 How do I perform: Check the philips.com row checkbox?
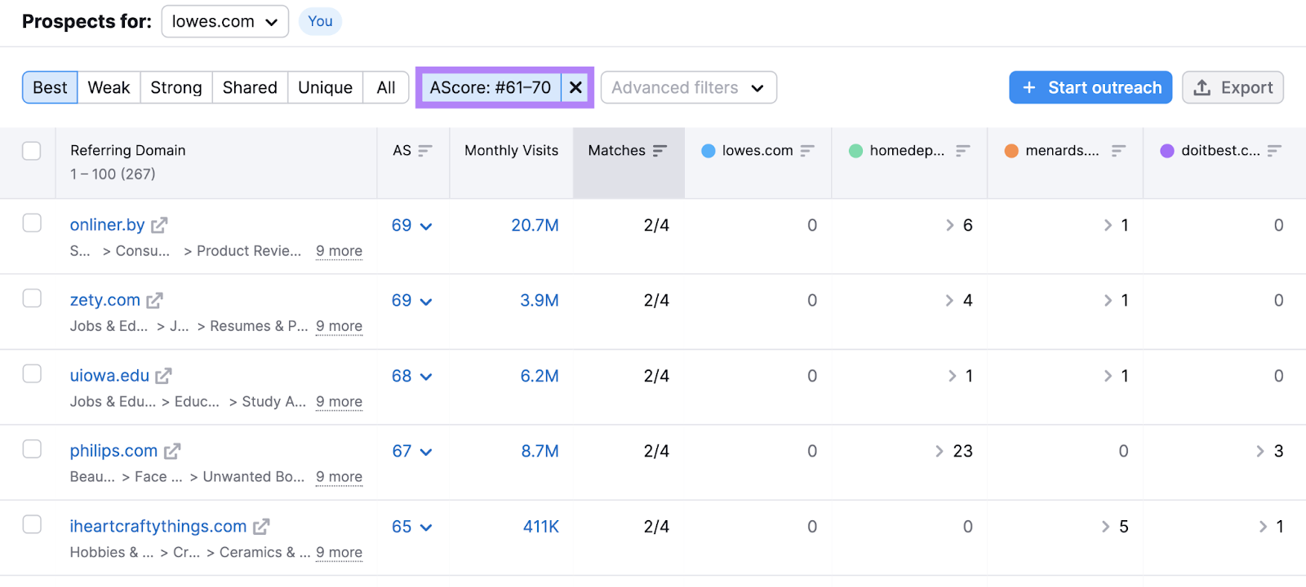pyautogui.click(x=32, y=449)
